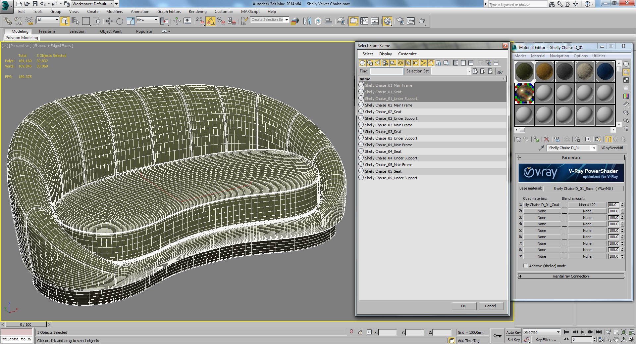The image size is (636, 344).
Task: Activate the Select and Rotate tool
Action: [x=120, y=21]
